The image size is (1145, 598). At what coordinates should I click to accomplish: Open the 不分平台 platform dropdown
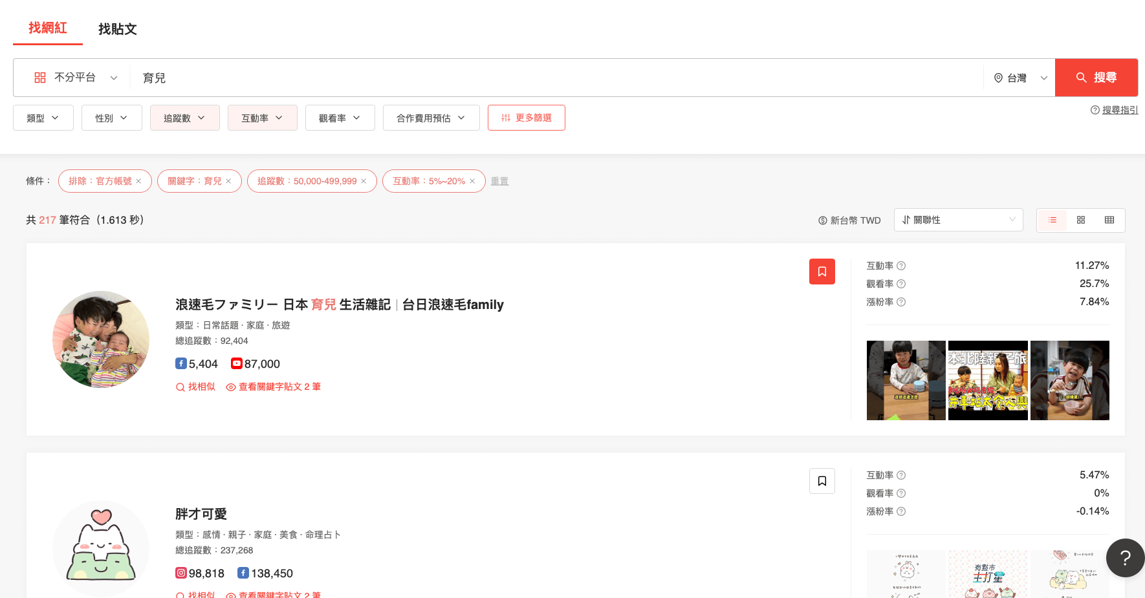(x=76, y=78)
